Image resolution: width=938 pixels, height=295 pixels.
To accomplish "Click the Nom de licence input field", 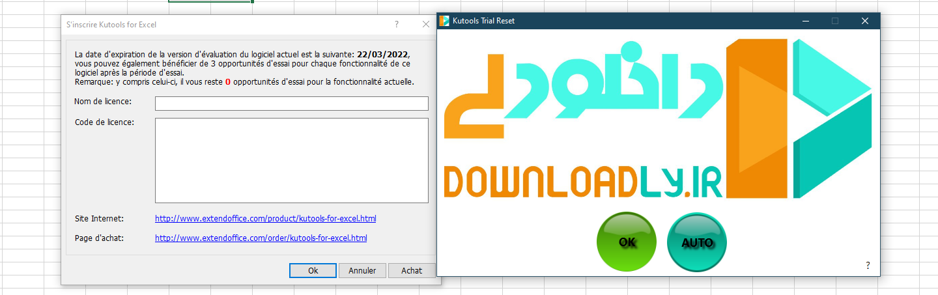I will (292, 104).
